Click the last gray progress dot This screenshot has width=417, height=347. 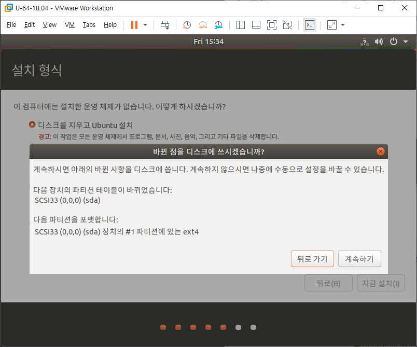254,327
